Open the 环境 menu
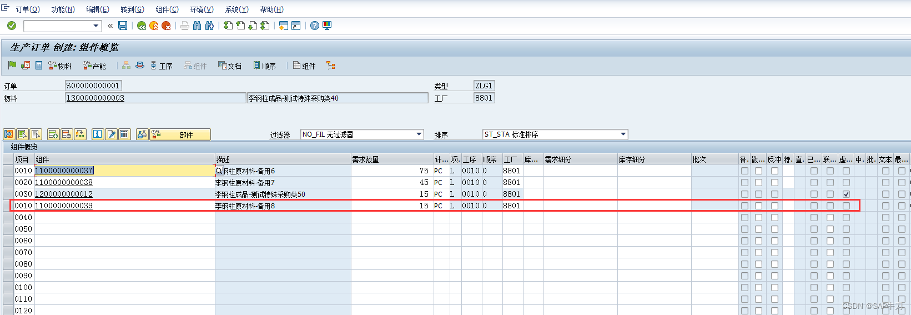Viewport: 911px width, 315px height. point(202,9)
